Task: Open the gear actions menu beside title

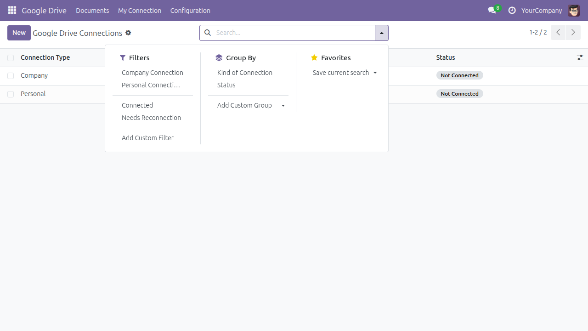Action: pos(128,33)
